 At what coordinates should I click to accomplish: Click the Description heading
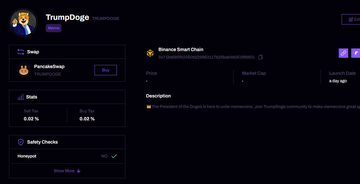158,96
